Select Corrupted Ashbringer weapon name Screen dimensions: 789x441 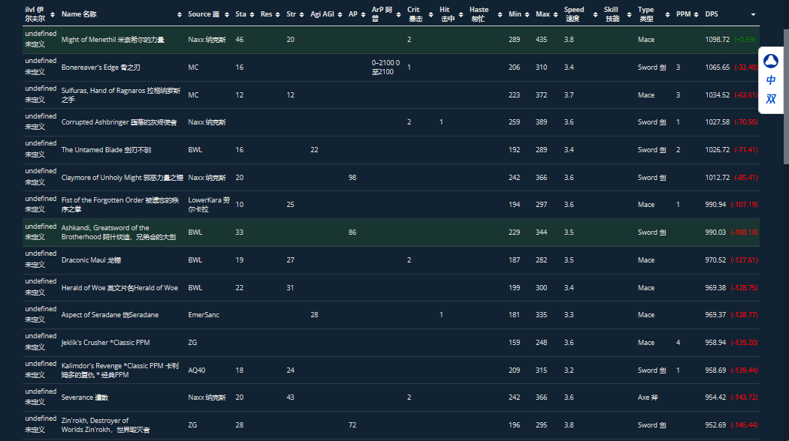pos(119,122)
